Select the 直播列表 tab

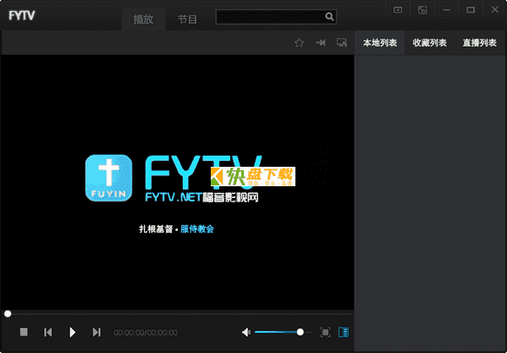(479, 43)
